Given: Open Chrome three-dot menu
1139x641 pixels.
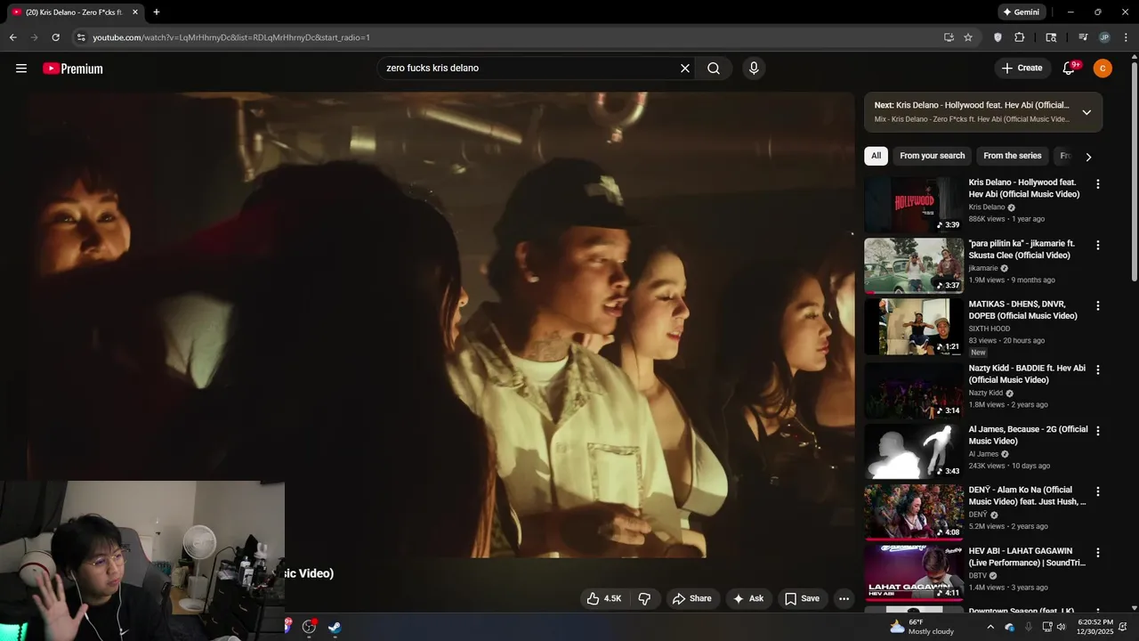Looking at the screenshot, I should [1126, 37].
